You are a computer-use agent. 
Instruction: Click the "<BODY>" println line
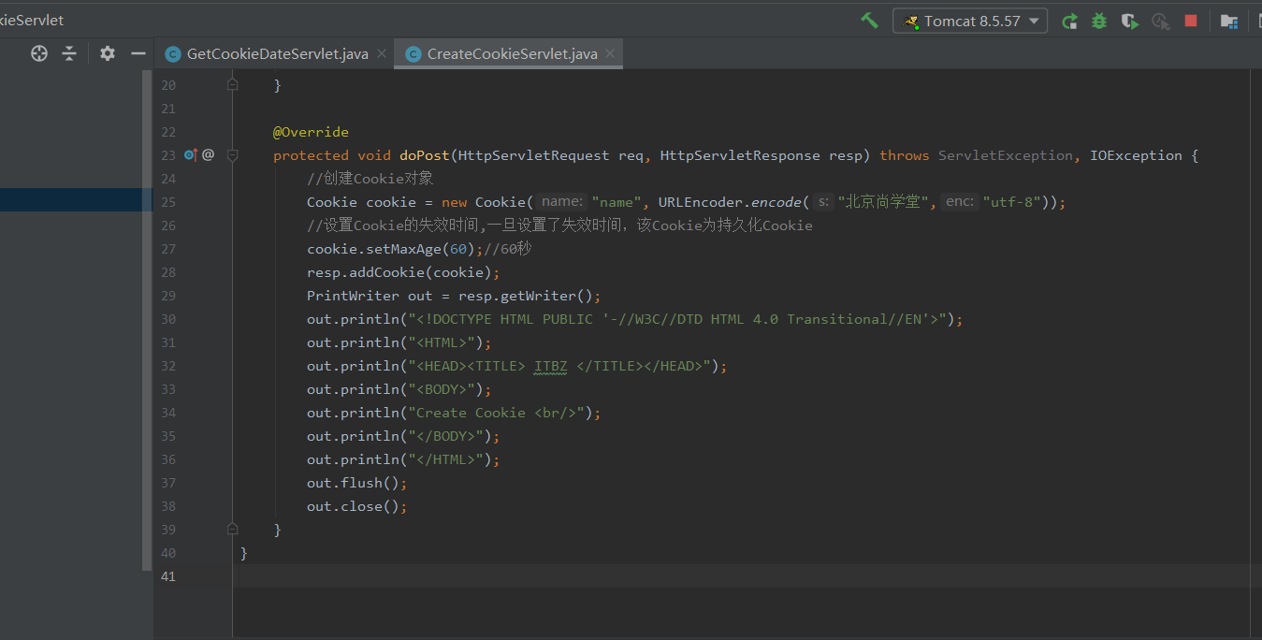(x=399, y=389)
